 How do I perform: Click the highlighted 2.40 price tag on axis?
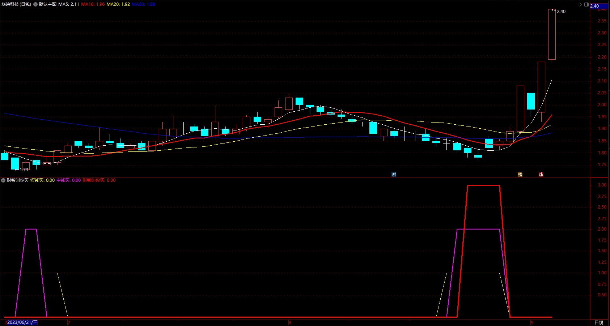(x=599, y=6)
